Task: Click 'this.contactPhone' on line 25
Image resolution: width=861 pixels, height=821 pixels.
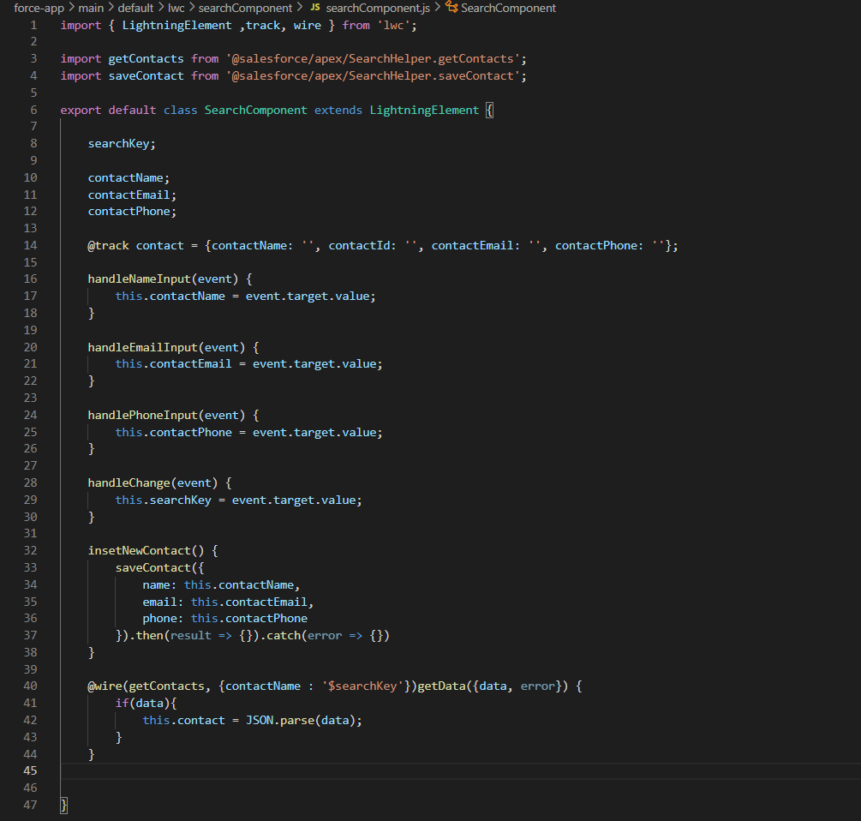Action: pos(174,432)
